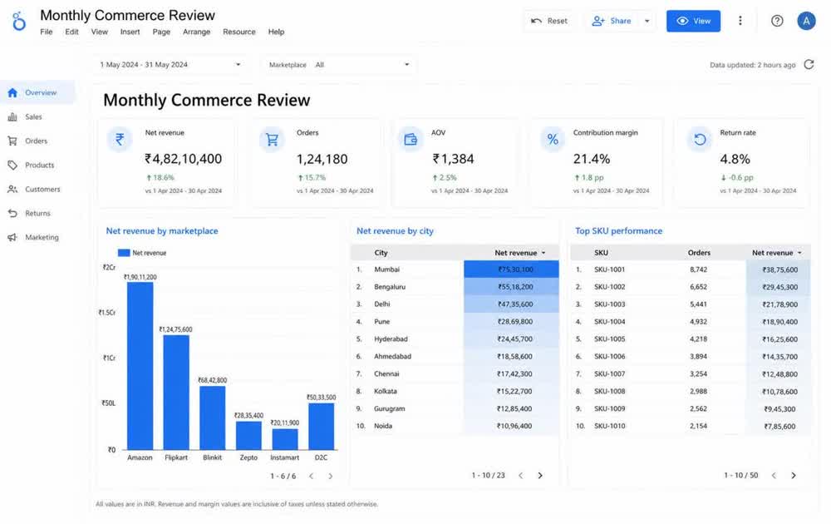Open the Customers page link
The image size is (831, 524).
click(42, 190)
